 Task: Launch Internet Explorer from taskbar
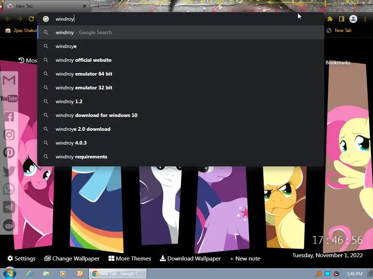pyautogui.click(x=30, y=274)
